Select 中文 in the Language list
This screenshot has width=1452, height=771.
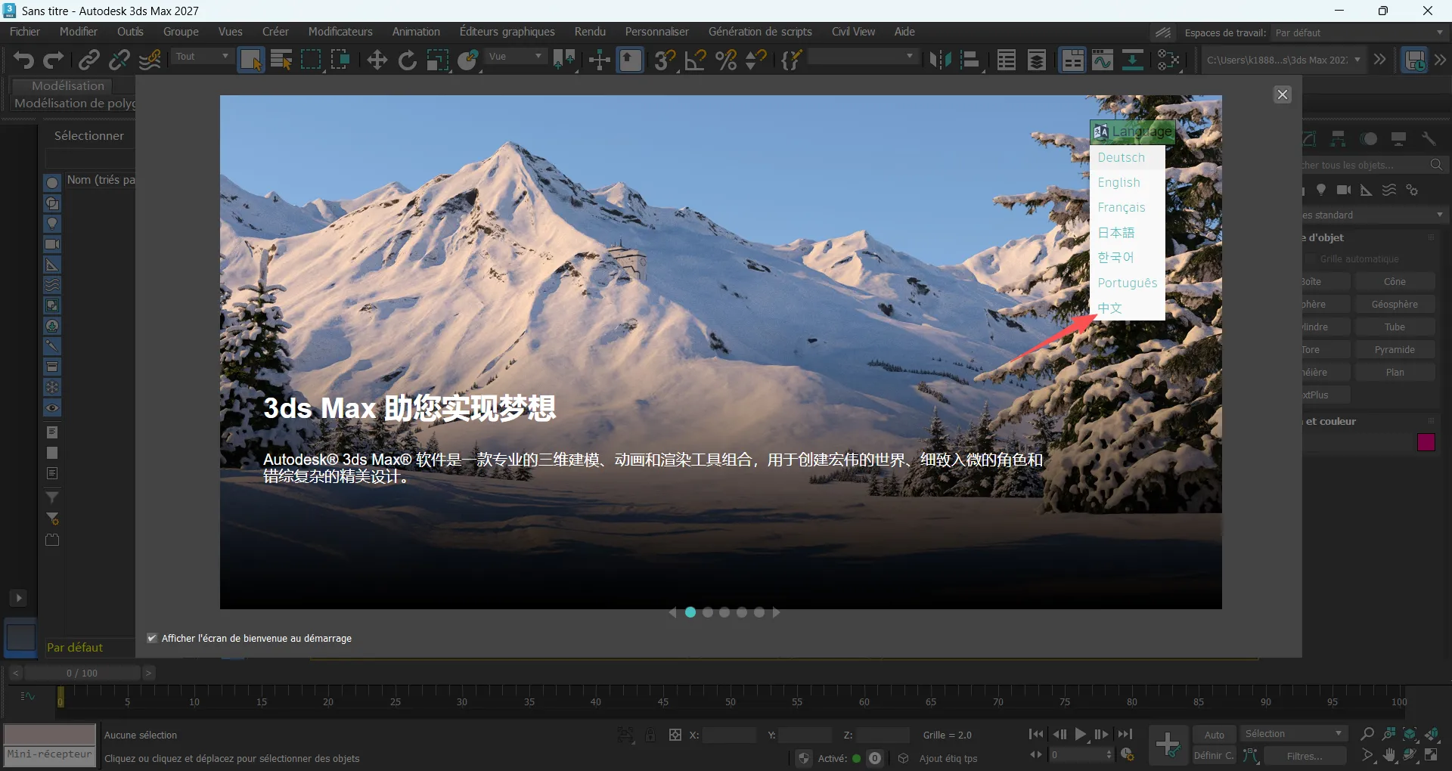coord(1127,308)
